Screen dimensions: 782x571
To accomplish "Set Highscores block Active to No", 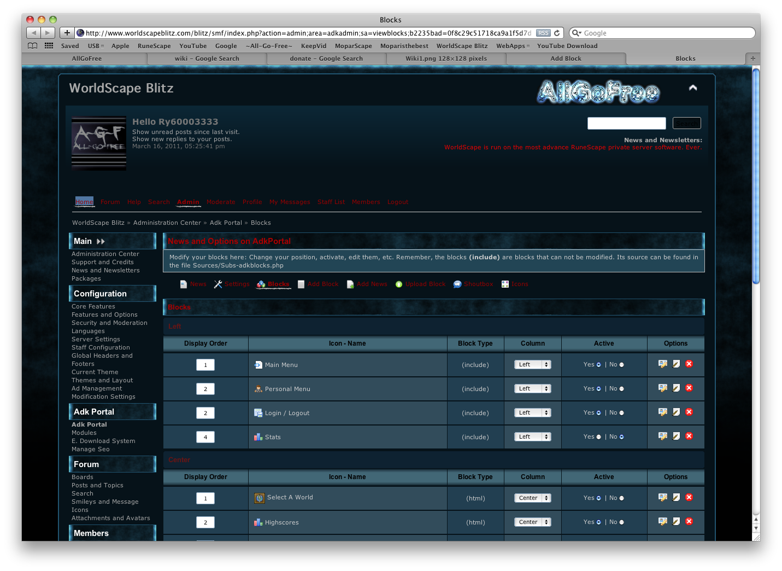I will [621, 522].
